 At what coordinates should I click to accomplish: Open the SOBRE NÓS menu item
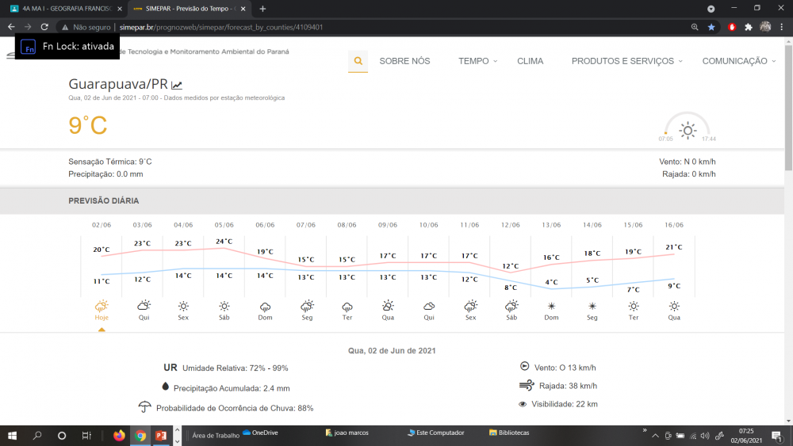tap(404, 61)
